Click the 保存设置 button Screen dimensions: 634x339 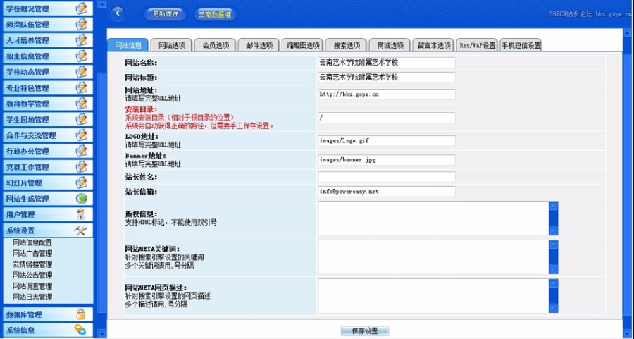[365, 331]
